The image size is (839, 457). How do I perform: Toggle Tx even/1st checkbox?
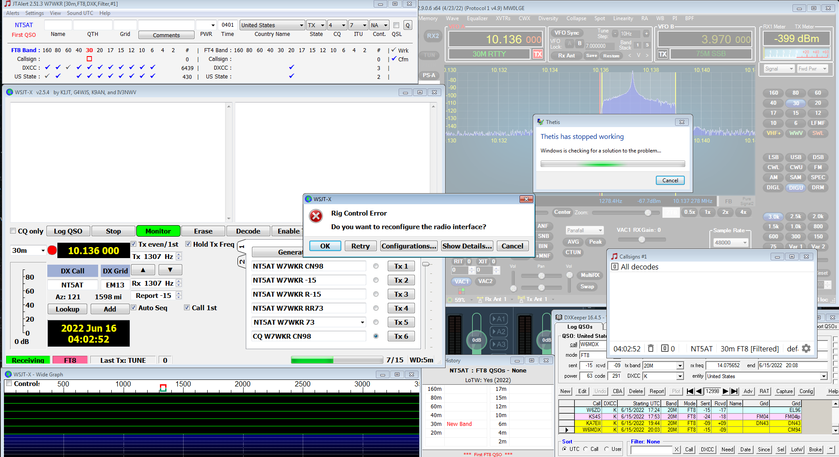tap(134, 244)
